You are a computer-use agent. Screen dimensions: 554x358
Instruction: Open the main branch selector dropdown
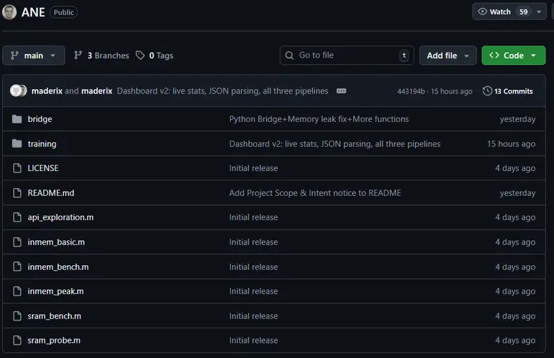pyautogui.click(x=33, y=55)
